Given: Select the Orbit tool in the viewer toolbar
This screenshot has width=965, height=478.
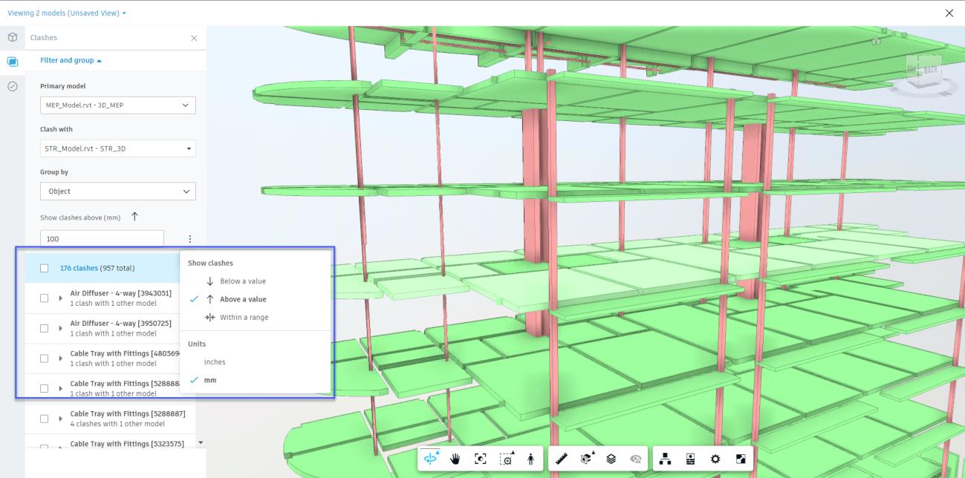Looking at the screenshot, I should pyautogui.click(x=431, y=459).
